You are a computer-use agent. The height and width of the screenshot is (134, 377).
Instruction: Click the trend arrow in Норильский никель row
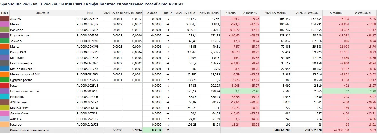pyautogui.click(x=168, y=91)
